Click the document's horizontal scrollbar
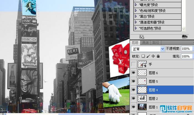Screen dimensions: 194x115 pyautogui.click(x=82, y=114)
